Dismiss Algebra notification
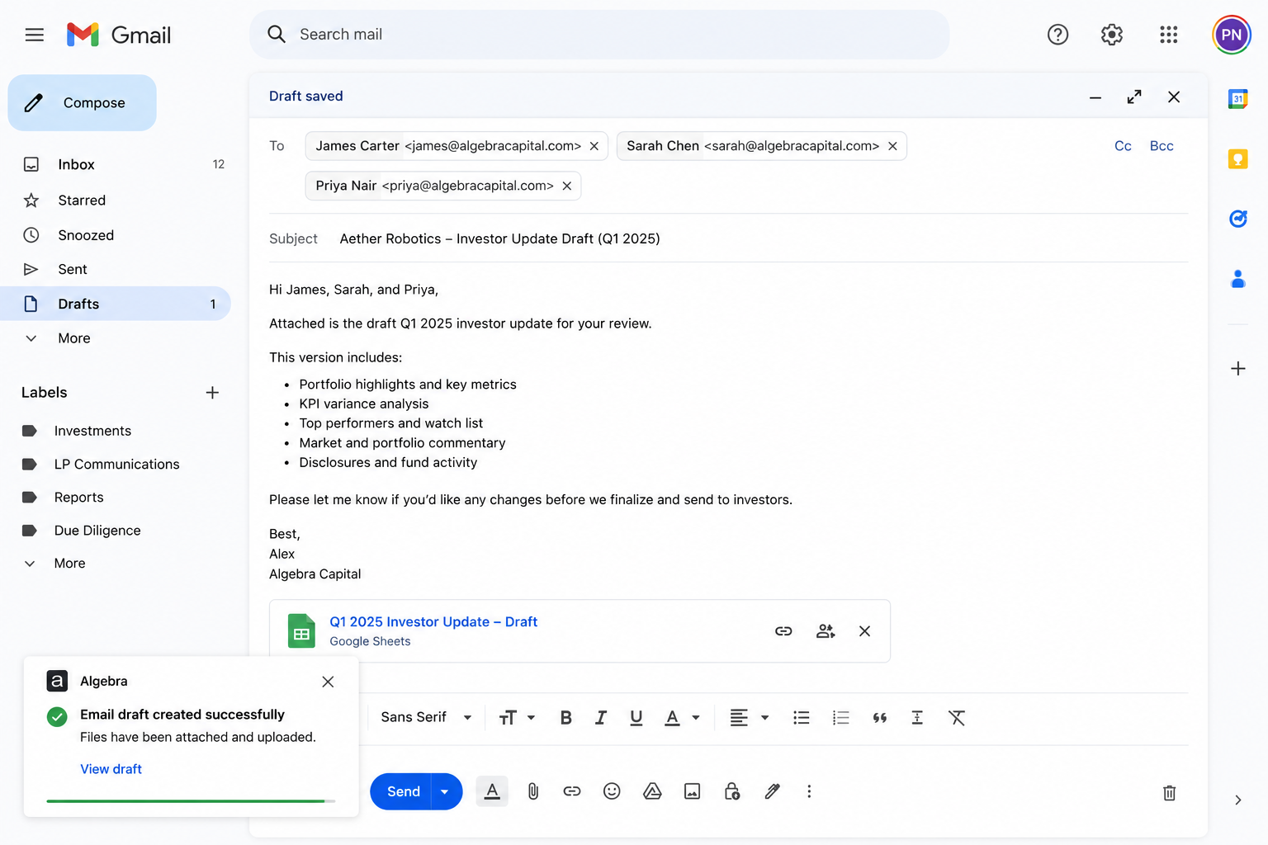The width and height of the screenshot is (1268, 845). coord(328,682)
